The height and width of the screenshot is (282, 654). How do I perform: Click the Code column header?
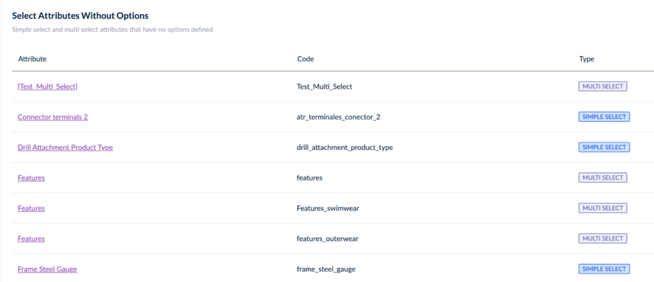tap(305, 59)
